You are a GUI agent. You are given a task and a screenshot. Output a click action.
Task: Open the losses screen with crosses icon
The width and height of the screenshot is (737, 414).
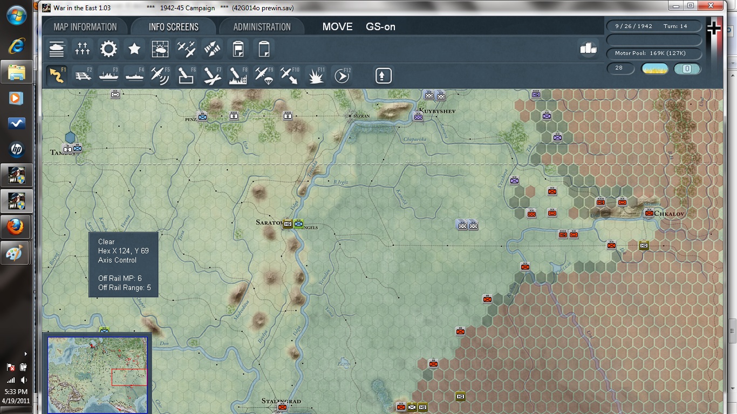click(83, 50)
